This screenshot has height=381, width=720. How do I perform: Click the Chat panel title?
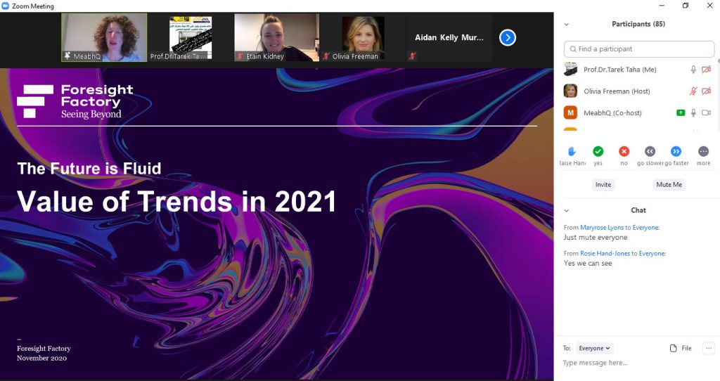pyautogui.click(x=638, y=210)
